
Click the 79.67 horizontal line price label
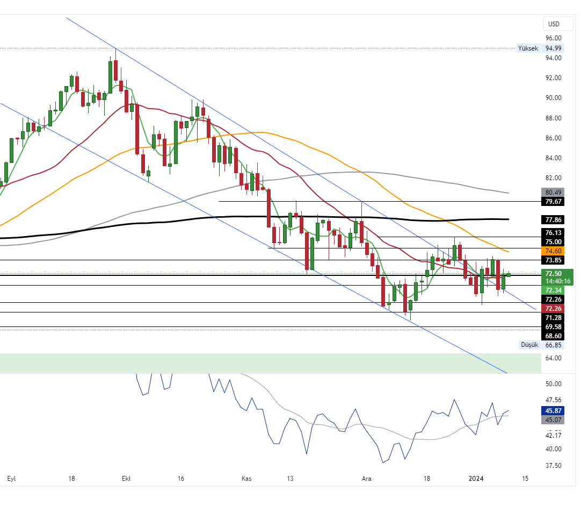point(553,202)
